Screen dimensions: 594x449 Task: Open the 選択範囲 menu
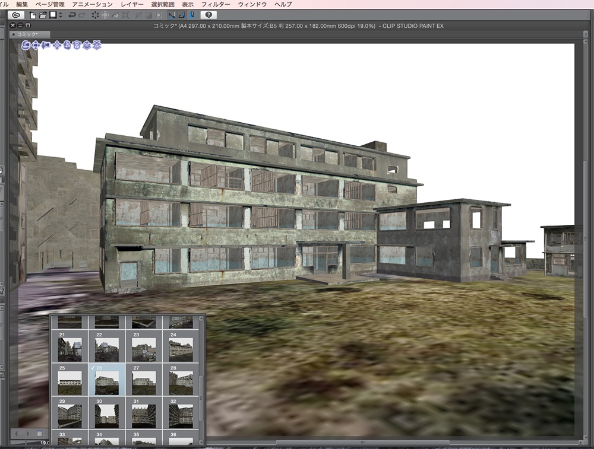(163, 4)
